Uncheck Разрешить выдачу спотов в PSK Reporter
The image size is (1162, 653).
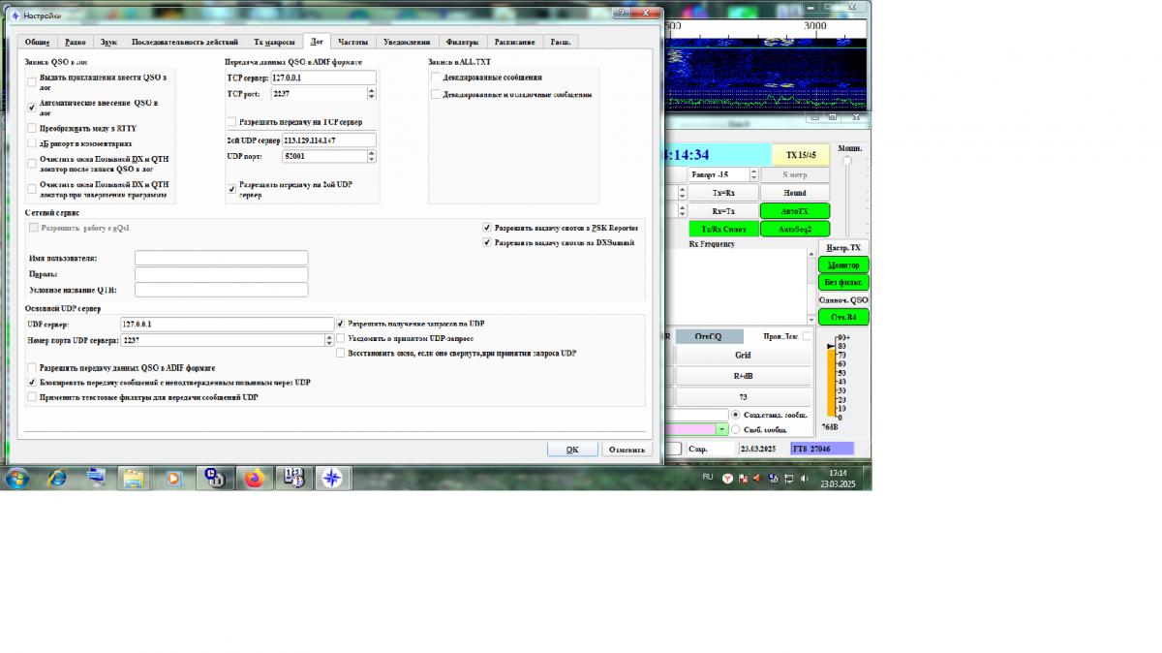click(487, 228)
